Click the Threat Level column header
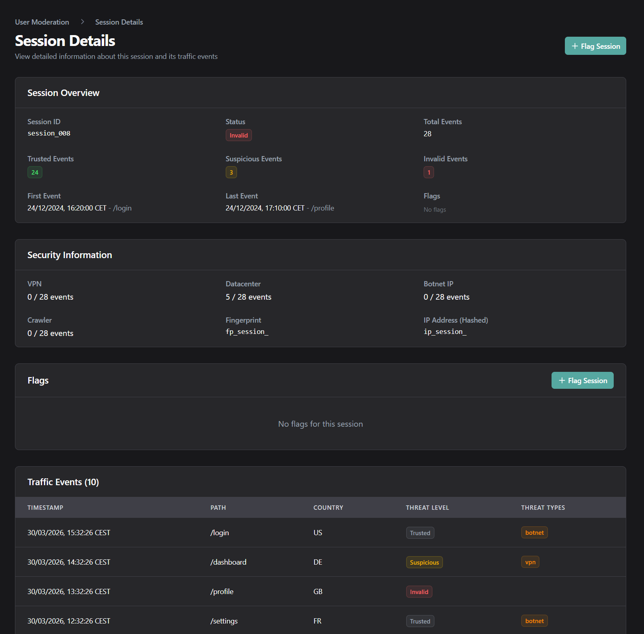The width and height of the screenshot is (644, 634). click(427, 508)
